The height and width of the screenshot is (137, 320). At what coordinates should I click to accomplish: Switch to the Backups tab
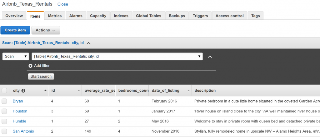(x=177, y=16)
